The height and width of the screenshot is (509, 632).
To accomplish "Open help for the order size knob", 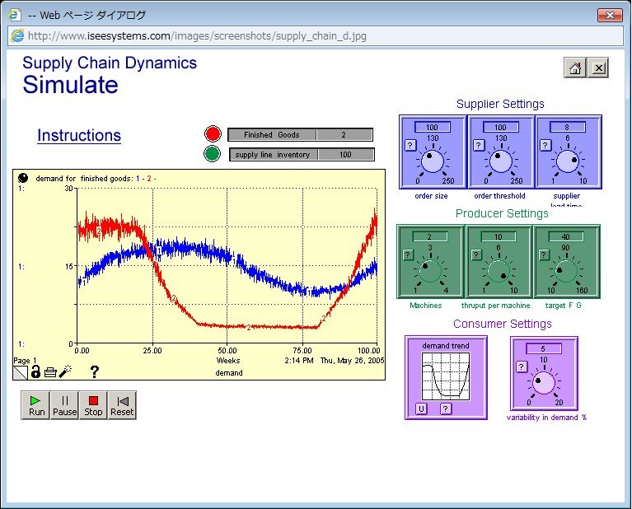I will coord(410,145).
